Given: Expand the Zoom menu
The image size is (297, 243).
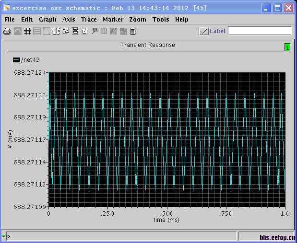Looking at the screenshot, I should point(138,20).
